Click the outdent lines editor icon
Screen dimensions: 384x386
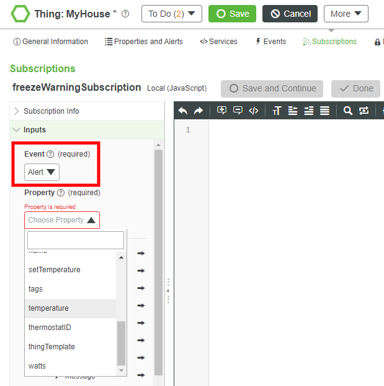click(293, 111)
